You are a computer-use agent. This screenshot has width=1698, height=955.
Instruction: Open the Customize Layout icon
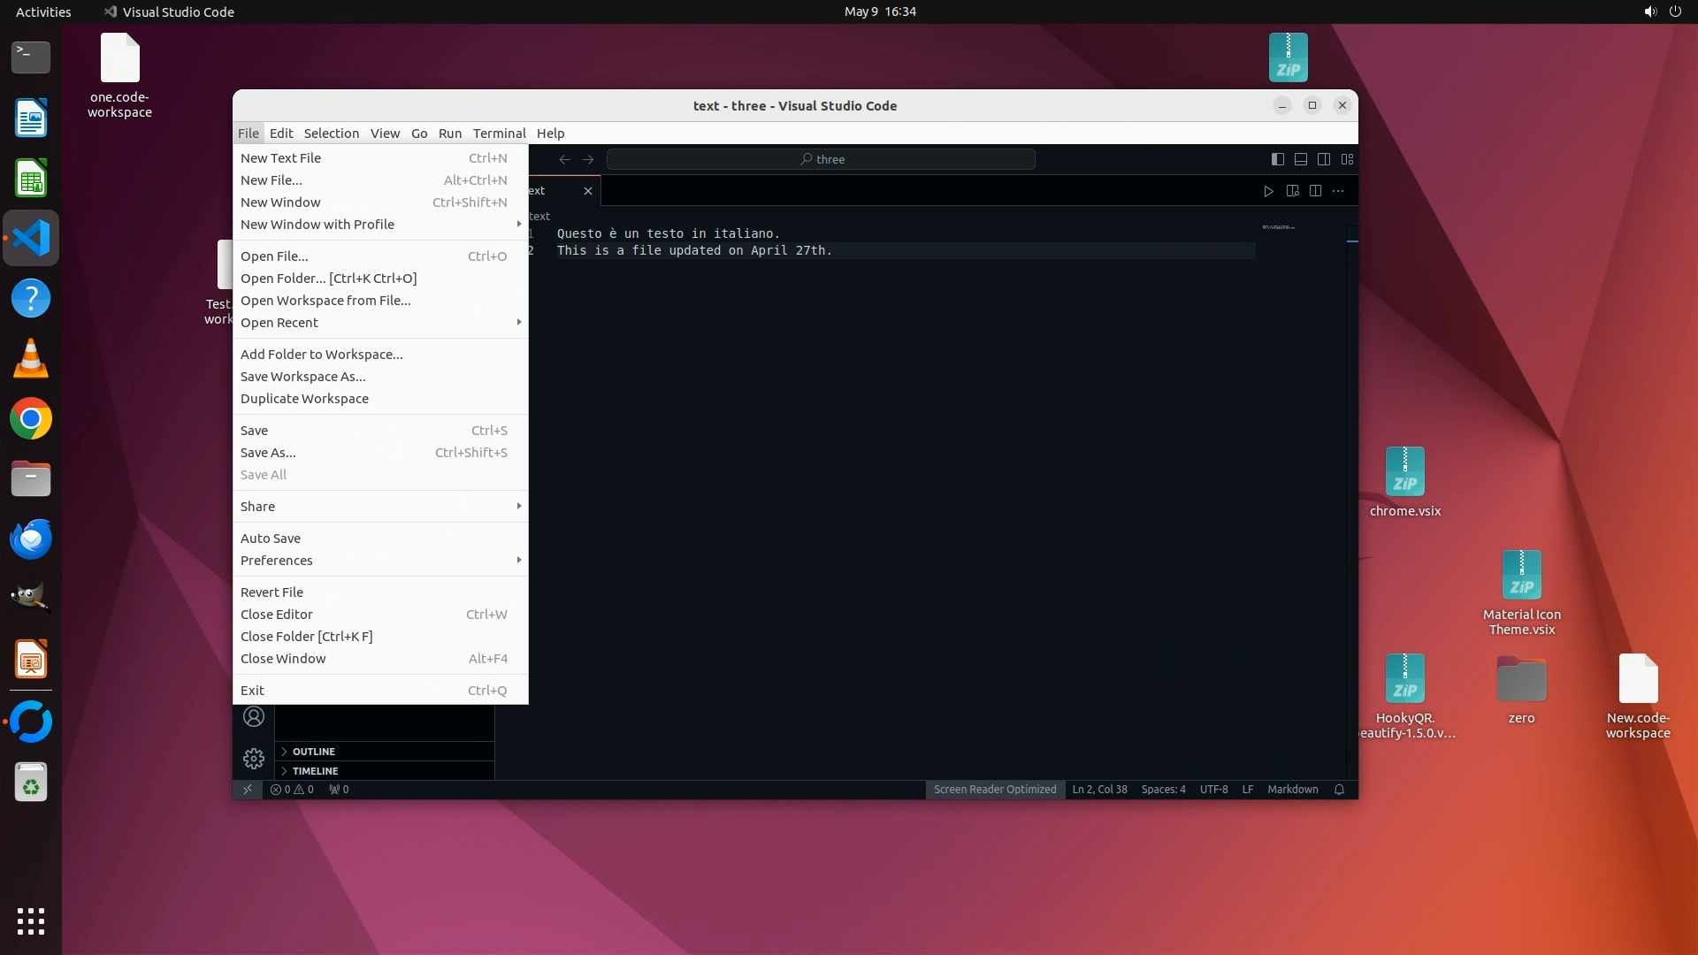click(1348, 159)
